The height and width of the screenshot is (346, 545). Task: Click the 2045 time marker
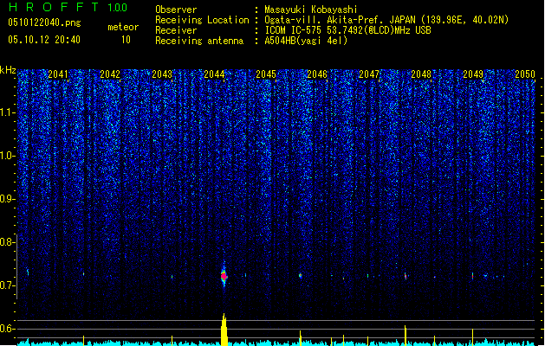coord(266,74)
